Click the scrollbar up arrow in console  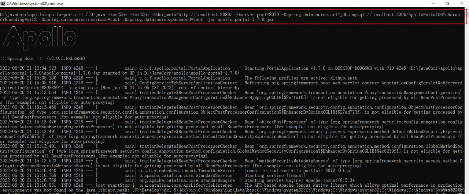[x=467, y=9]
